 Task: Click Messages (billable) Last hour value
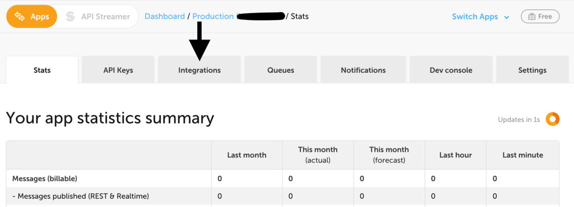pyautogui.click(x=433, y=178)
